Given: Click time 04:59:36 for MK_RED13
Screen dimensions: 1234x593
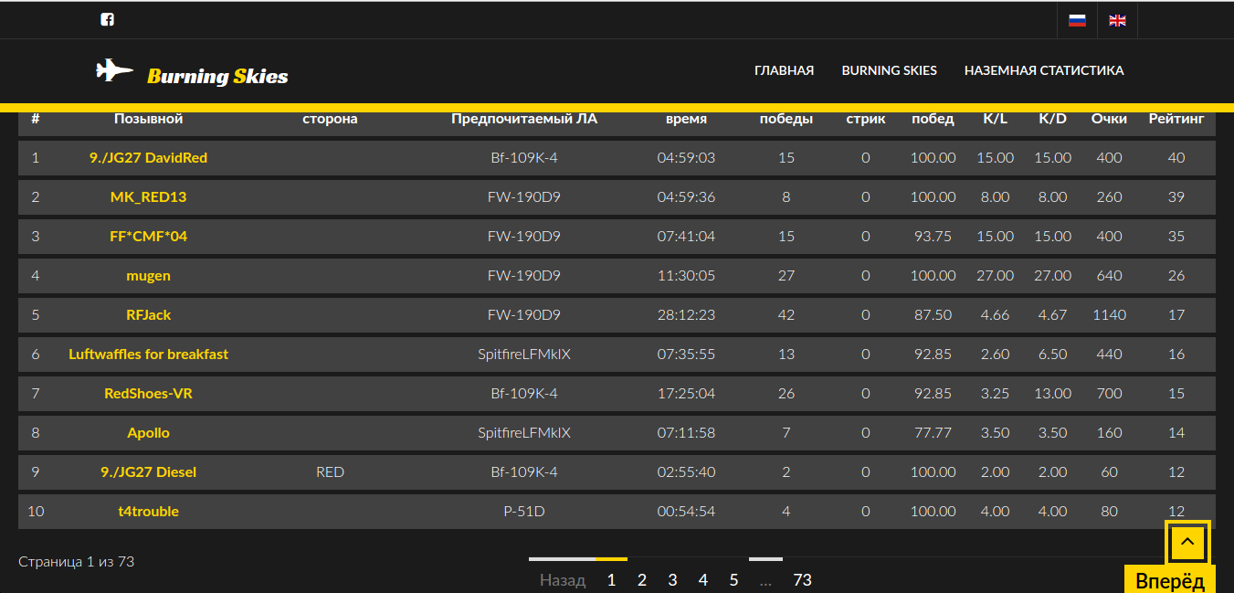Looking at the screenshot, I should 686,196.
